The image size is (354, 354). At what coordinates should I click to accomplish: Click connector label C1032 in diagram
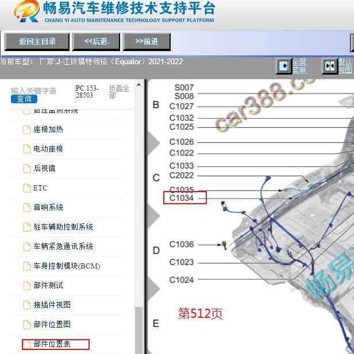pos(182,118)
